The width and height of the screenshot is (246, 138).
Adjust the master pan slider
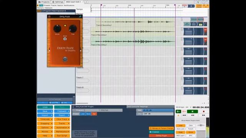201,125
